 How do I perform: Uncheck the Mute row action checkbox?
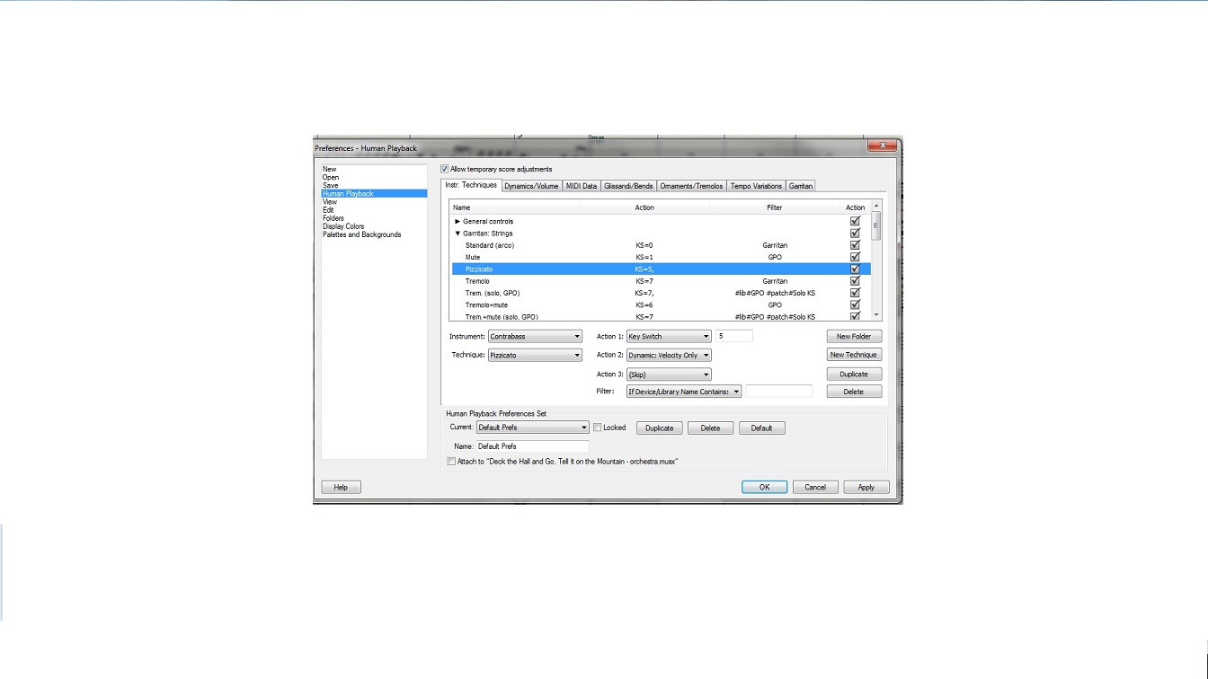click(855, 257)
